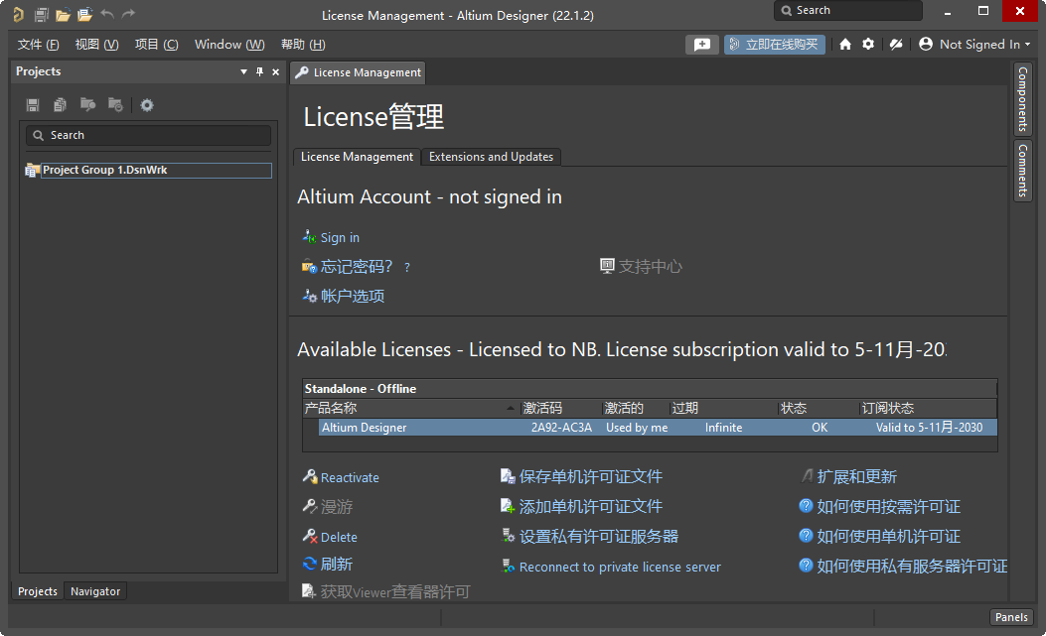Pin the Projects panel with the pin icon
Image resolution: width=1046 pixels, height=636 pixels.
[259, 71]
